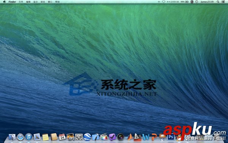Viewport: 228px width, 143px height.
Task: Open the camera lens app icon
Action: pyautogui.click(x=121, y=137)
